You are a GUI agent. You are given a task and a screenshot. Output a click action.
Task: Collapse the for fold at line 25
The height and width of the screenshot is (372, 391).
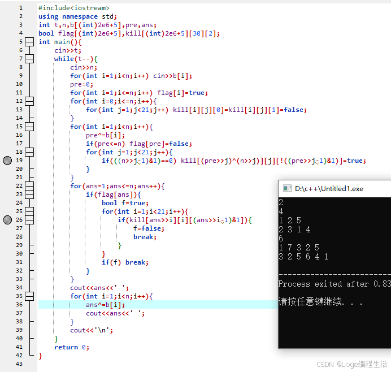pos(29,211)
